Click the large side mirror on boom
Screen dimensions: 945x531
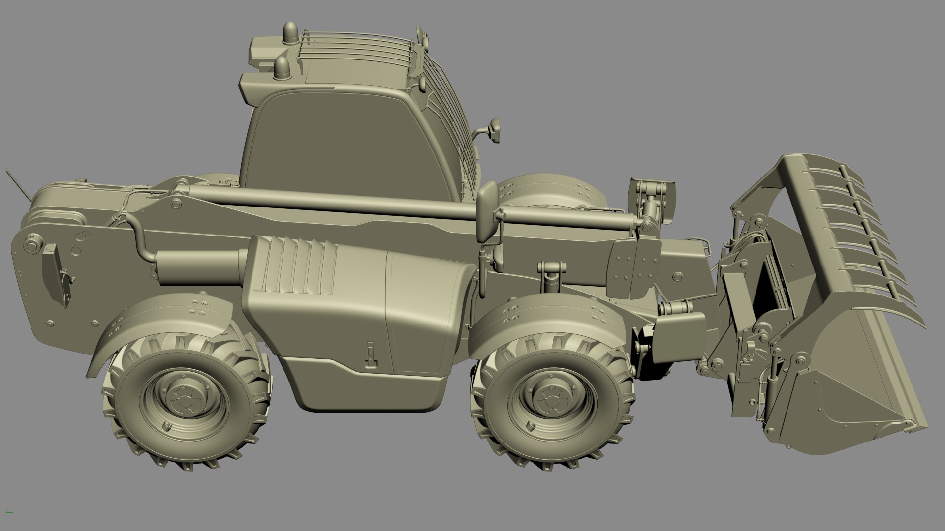coord(488,212)
